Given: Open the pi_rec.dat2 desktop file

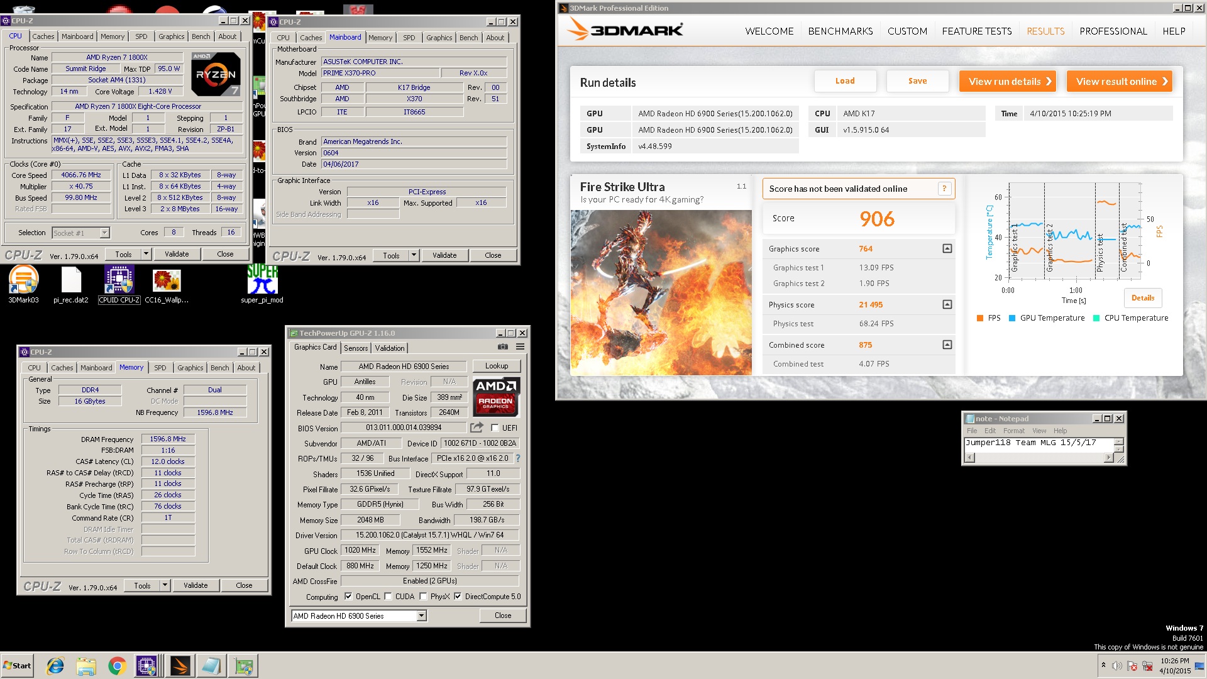Looking at the screenshot, I should [71, 284].
